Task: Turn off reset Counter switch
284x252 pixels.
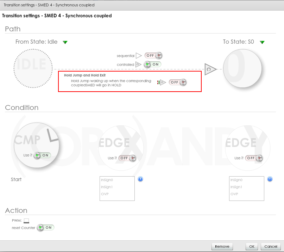Action: 45,228
